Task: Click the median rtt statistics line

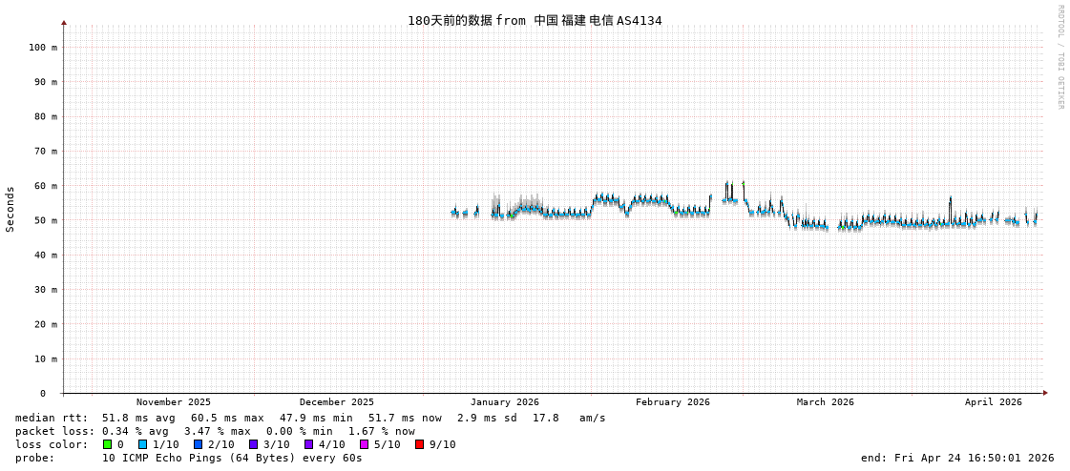Action: [x=310, y=418]
